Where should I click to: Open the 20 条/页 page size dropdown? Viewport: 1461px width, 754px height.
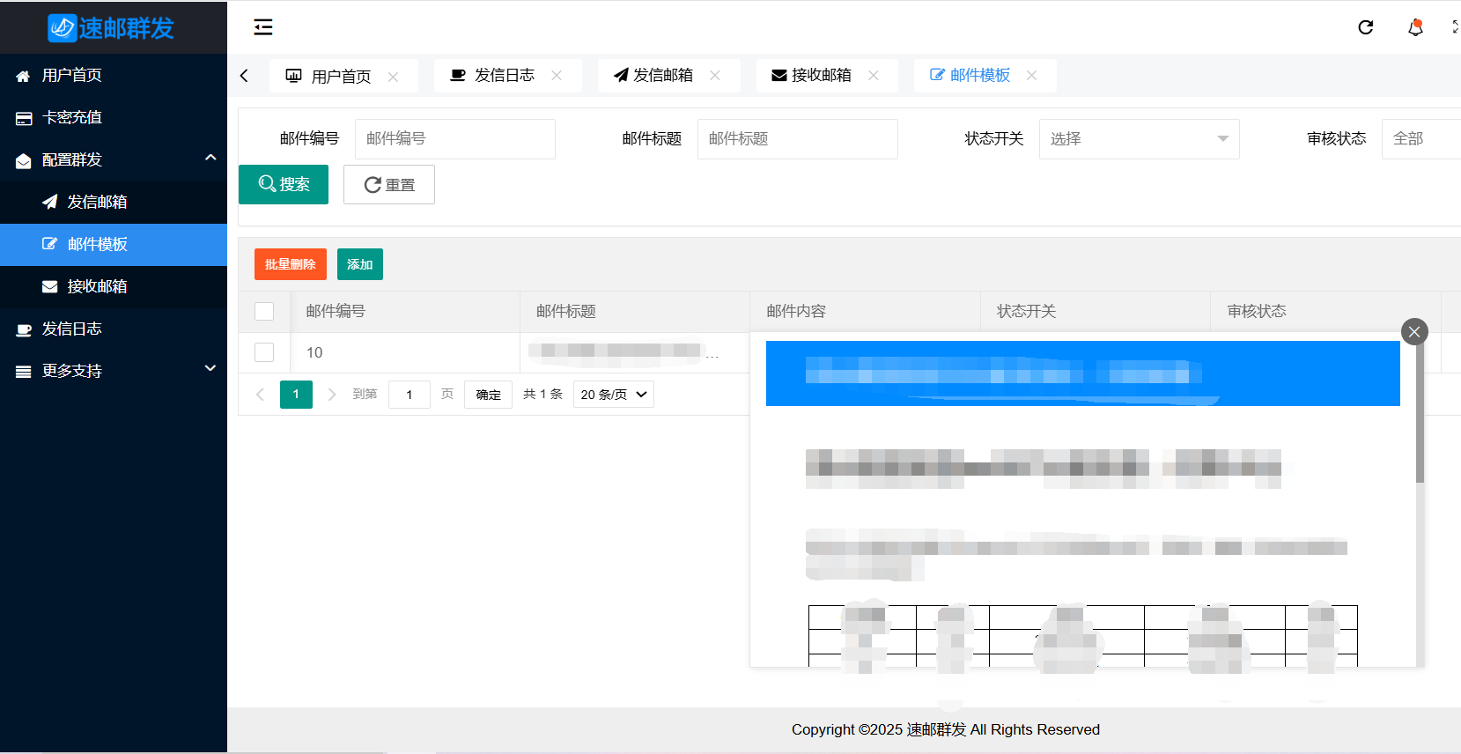click(613, 395)
